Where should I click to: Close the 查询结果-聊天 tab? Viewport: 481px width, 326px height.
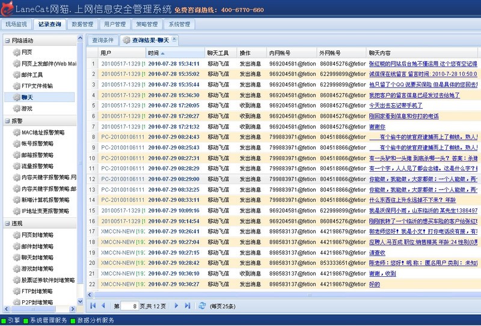[174, 40]
